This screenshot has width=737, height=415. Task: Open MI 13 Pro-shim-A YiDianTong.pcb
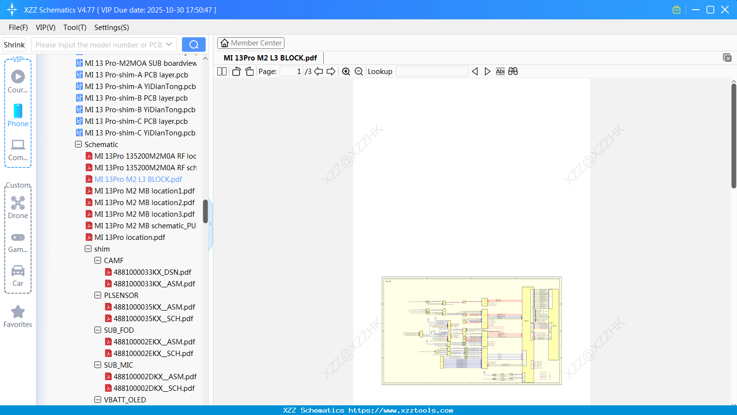pyautogui.click(x=136, y=86)
